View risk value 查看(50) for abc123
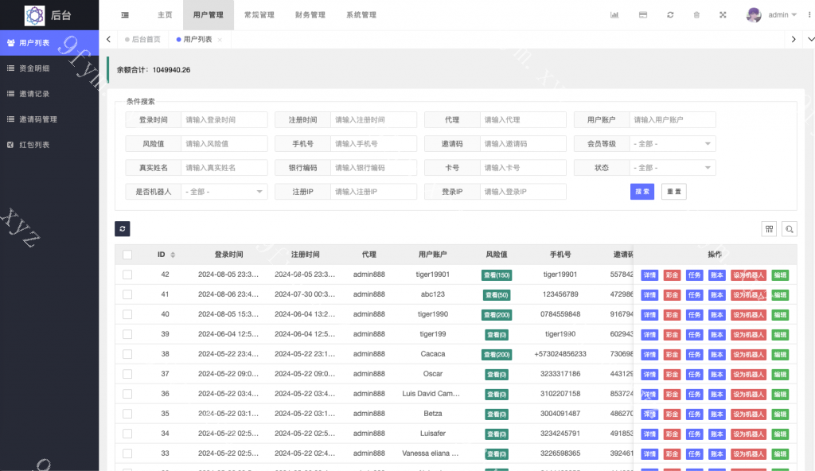The image size is (815, 471). tap(497, 295)
